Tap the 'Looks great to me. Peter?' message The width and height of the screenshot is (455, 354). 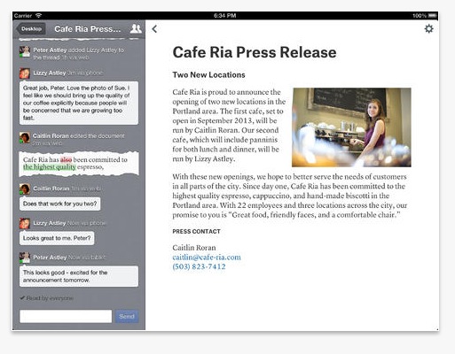pos(57,238)
